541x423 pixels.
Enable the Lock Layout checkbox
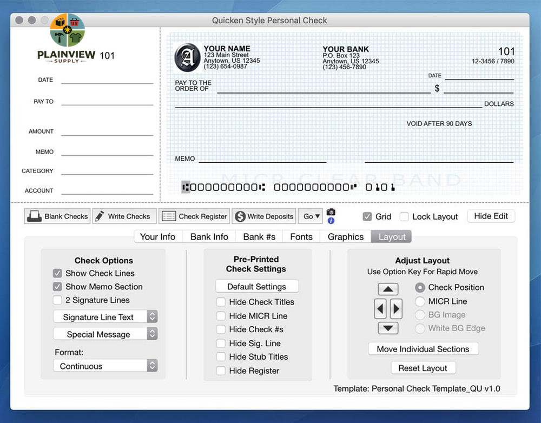coord(404,217)
